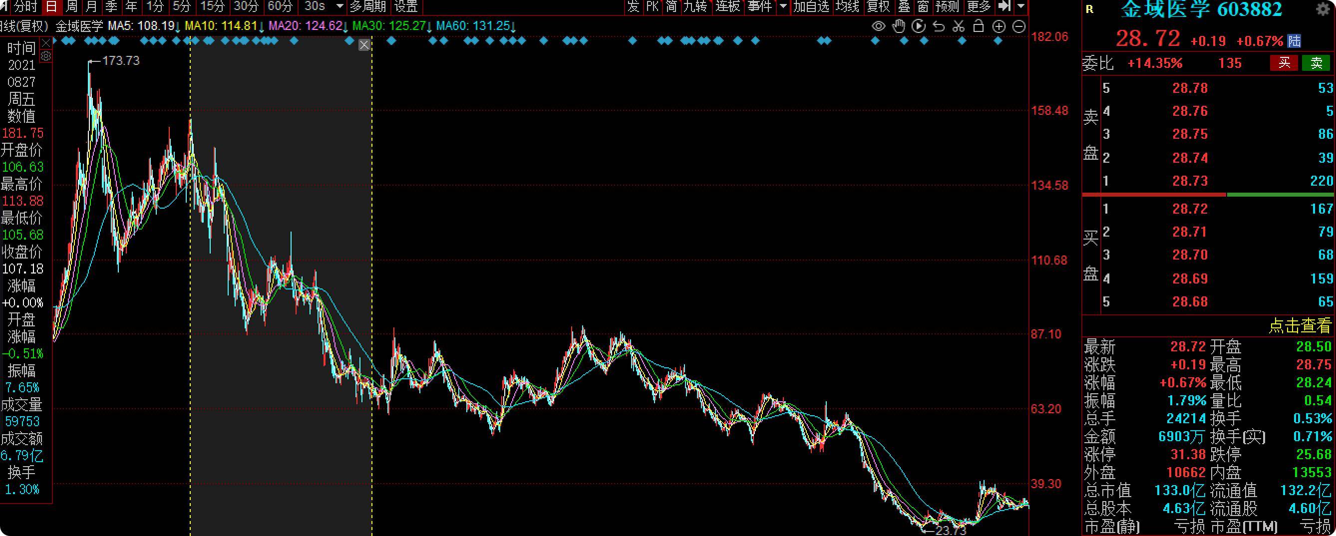This screenshot has width=1336, height=536.
Task: Toggle the 均线 moving averages button
Action: [847, 7]
